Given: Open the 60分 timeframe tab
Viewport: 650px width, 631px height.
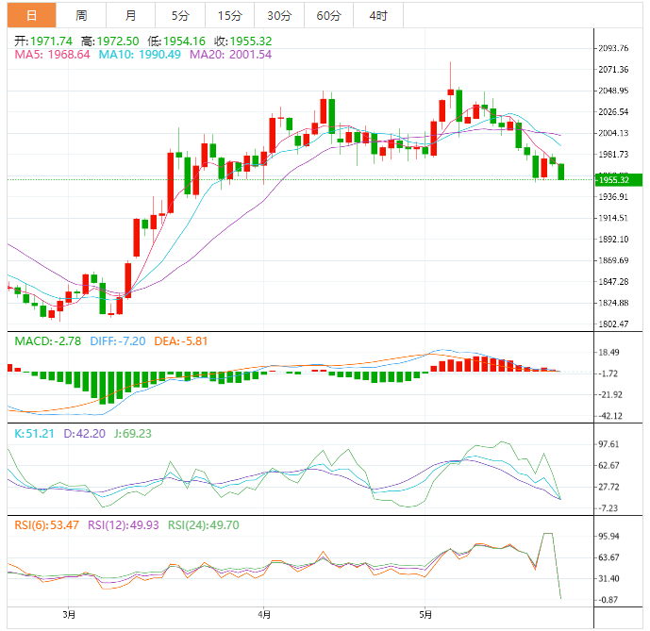Looking at the screenshot, I should pyautogui.click(x=328, y=15).
